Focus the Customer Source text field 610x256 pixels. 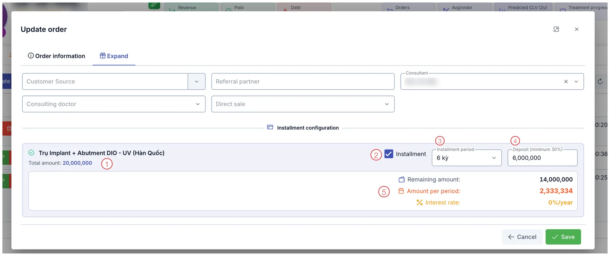105,81
